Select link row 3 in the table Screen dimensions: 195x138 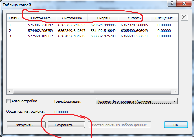[92, 36]
